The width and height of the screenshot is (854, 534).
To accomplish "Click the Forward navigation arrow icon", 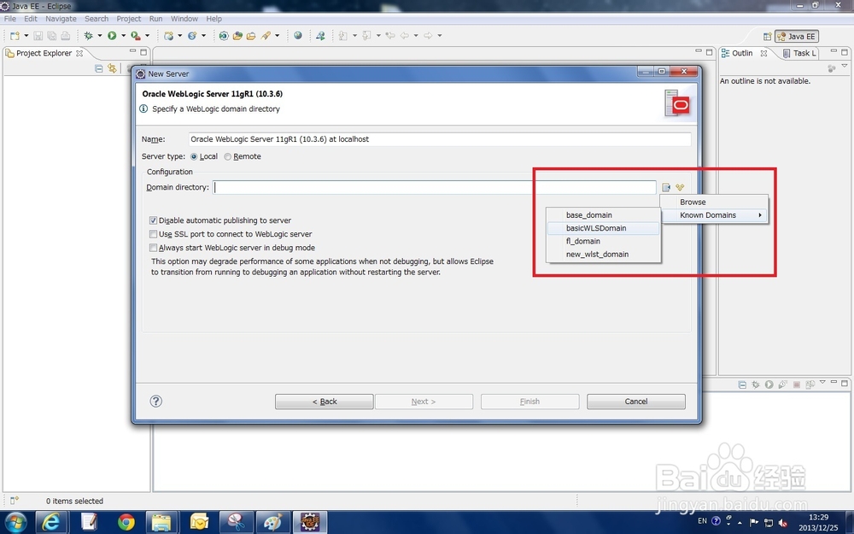I will 428,35.
